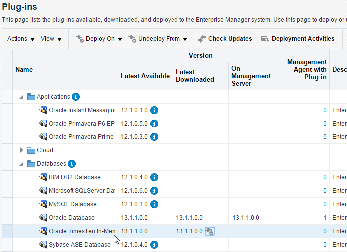Click the Cloud folder icon
The width and height of the screenshot is (347, 252).
[31, 150]
